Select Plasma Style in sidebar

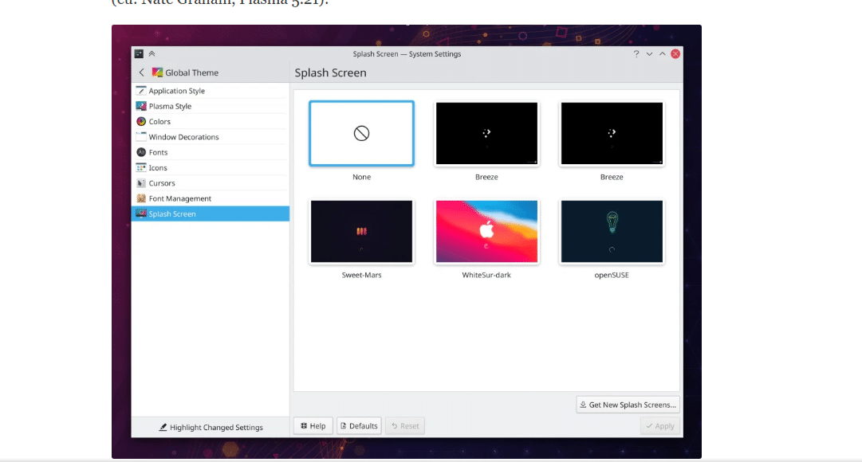coord(211,106)
